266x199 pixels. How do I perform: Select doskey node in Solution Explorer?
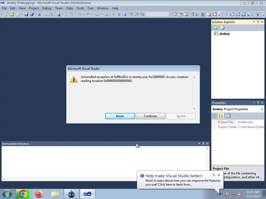tap(224, 34)
